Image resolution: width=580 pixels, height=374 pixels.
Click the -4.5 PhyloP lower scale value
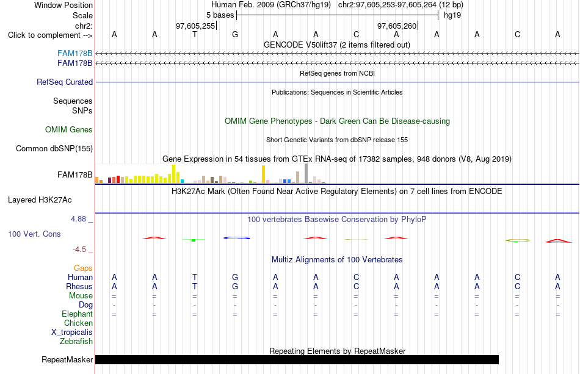coord(79,250)
